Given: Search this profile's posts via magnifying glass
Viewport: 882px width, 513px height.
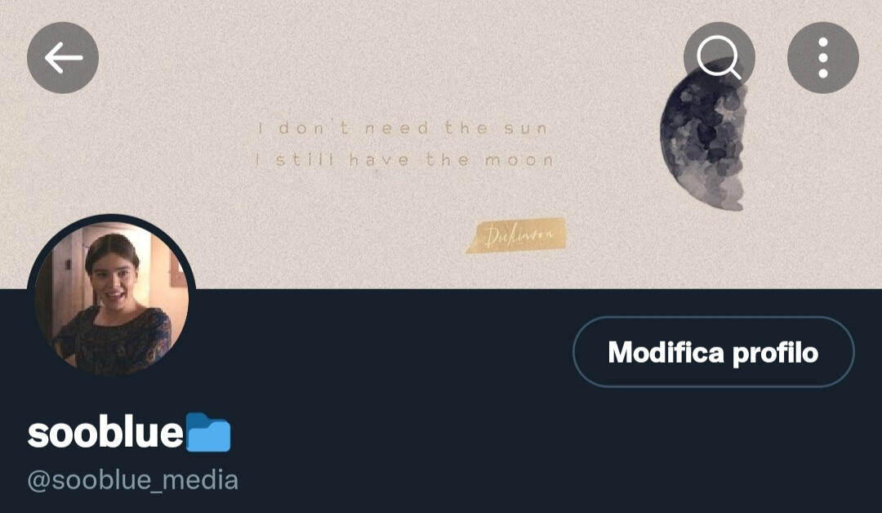Looking at the screenshot, I should click(719, 57).
